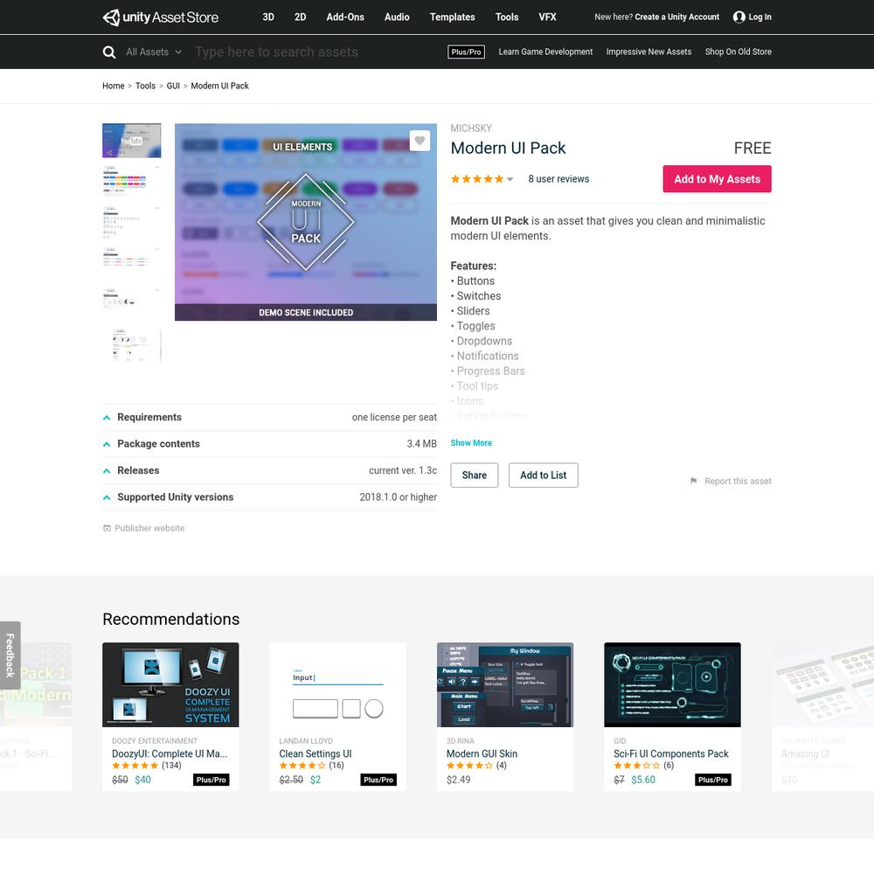Click the Unity Asset Store logo

tap(161, 17)
